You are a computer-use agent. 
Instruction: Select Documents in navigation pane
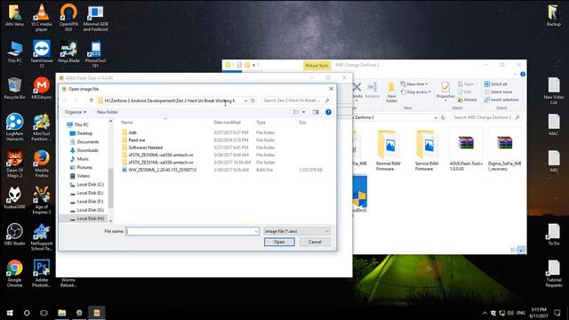click(84, 142)
